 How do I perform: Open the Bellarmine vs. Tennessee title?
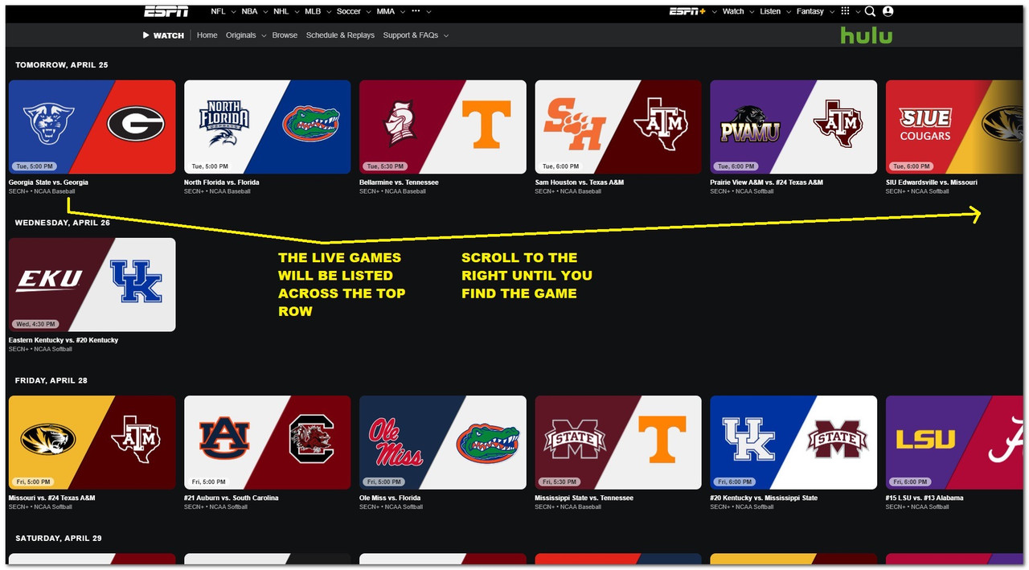[x=399, y=182]
